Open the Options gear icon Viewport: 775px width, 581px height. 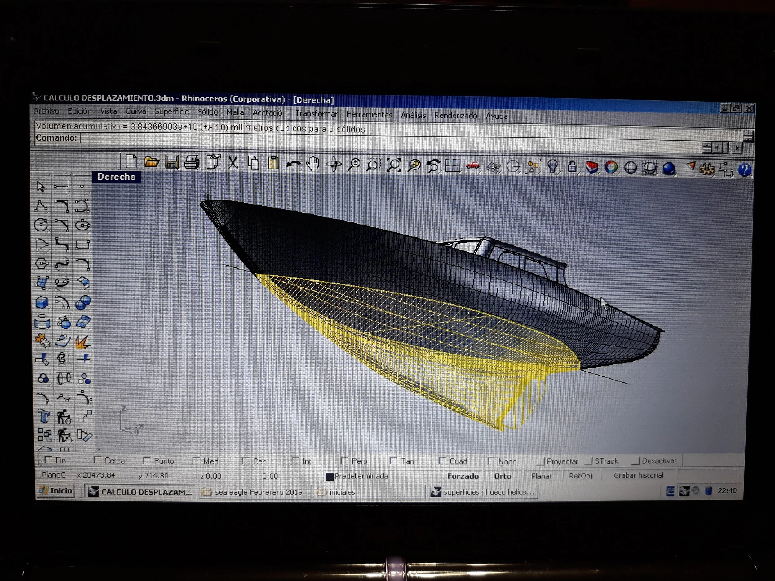[x=707, y=169]
